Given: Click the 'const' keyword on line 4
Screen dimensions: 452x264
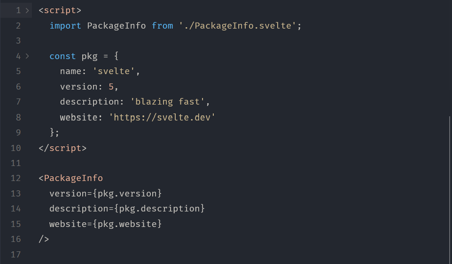Looking at the screenshot, I should (62, 56).
